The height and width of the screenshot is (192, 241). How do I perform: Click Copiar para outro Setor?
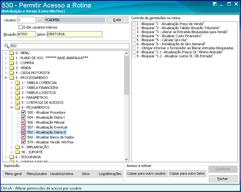pyautogui.click(x=187, y=173)
